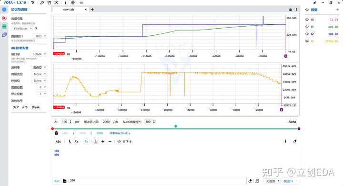Viewport: 343px width, 186px height.
Task: Click the Δt 100 ms stepper arrows
Action: 71,122
